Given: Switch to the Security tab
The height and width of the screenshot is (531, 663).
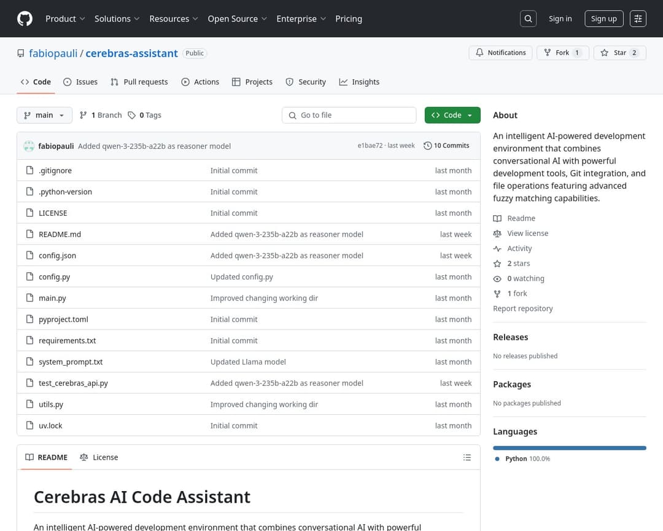Looking at the screenshot, I should pos(306,82).
